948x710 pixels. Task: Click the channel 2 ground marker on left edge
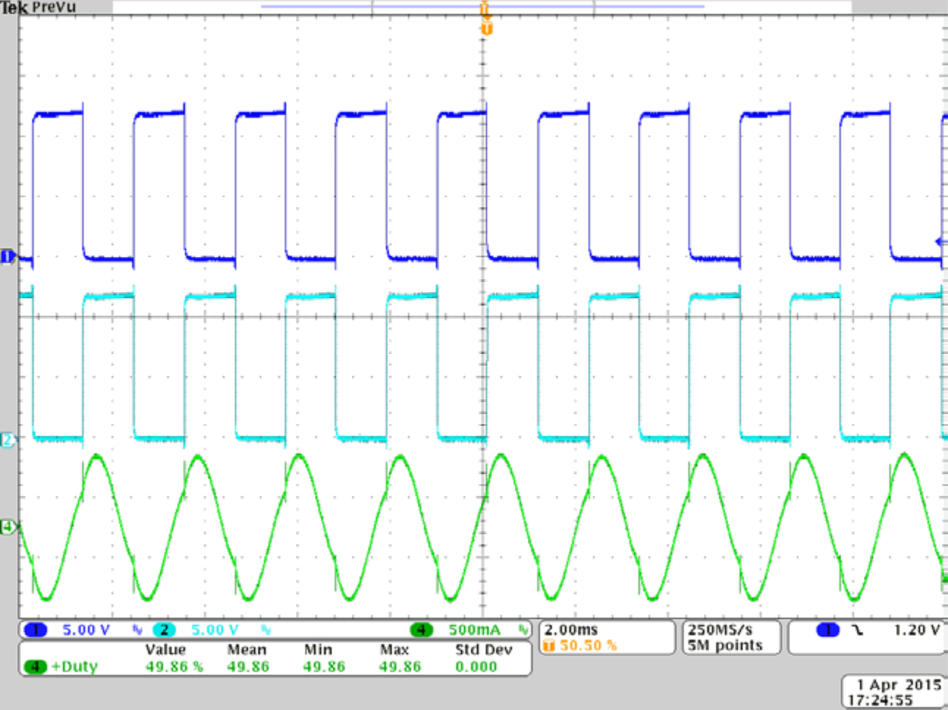(7, 439)
